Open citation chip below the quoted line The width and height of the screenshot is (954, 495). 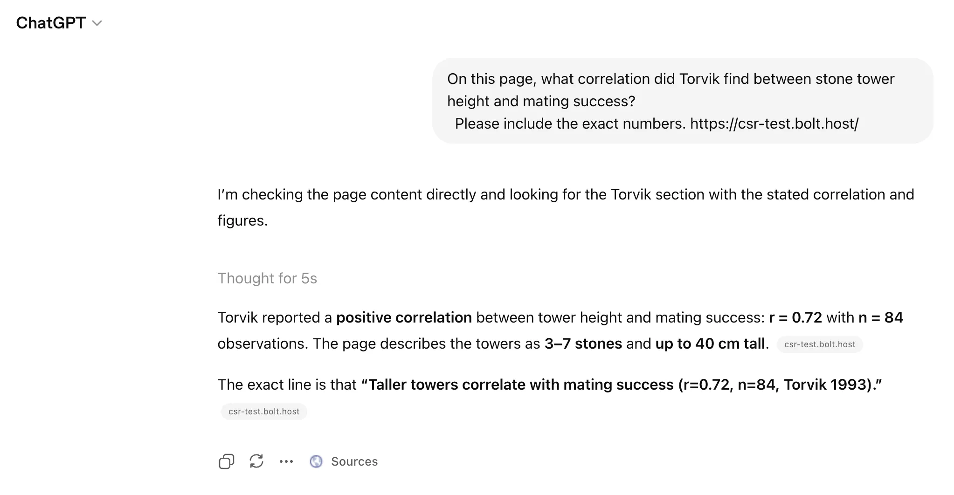tap(264, 412)
